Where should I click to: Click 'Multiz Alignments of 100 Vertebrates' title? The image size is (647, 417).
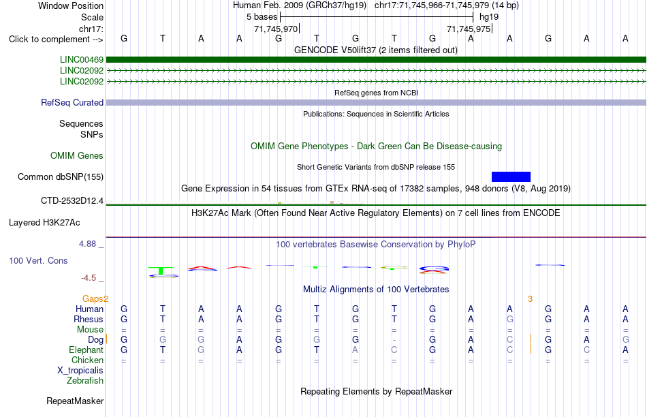(376, 290)
